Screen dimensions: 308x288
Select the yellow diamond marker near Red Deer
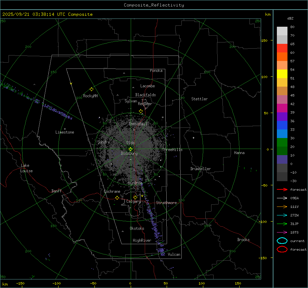[x=141, y=111]
